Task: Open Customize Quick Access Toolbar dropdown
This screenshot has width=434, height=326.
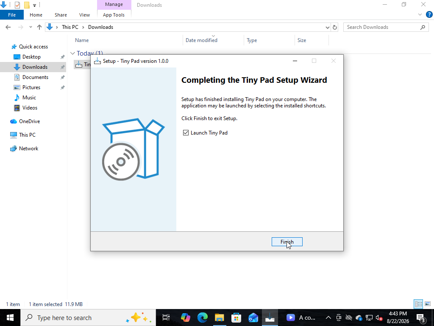Action: 35,5
